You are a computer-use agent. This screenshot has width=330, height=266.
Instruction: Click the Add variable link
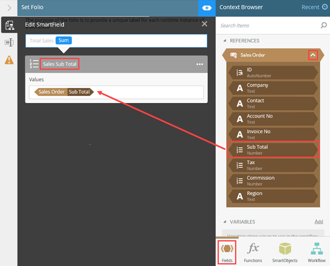pos(319,221)
